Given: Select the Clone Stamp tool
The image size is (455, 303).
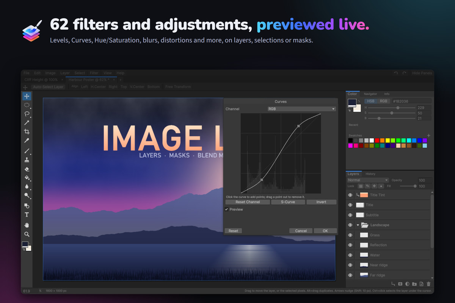Looking at the screenshot, I should [x=27, y=160].
